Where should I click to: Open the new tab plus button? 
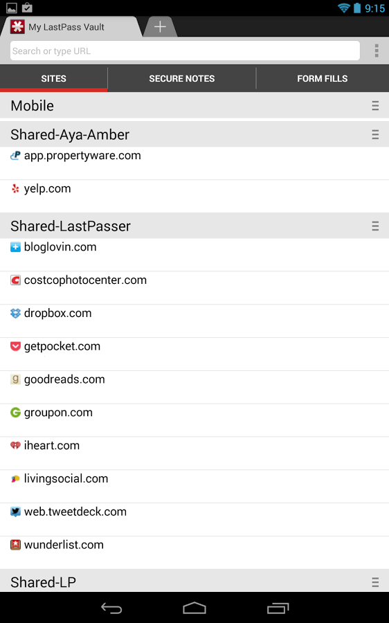[x=160, y=27]
